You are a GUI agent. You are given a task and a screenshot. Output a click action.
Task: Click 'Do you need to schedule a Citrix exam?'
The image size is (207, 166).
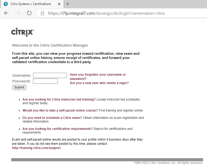click(52, 118)
